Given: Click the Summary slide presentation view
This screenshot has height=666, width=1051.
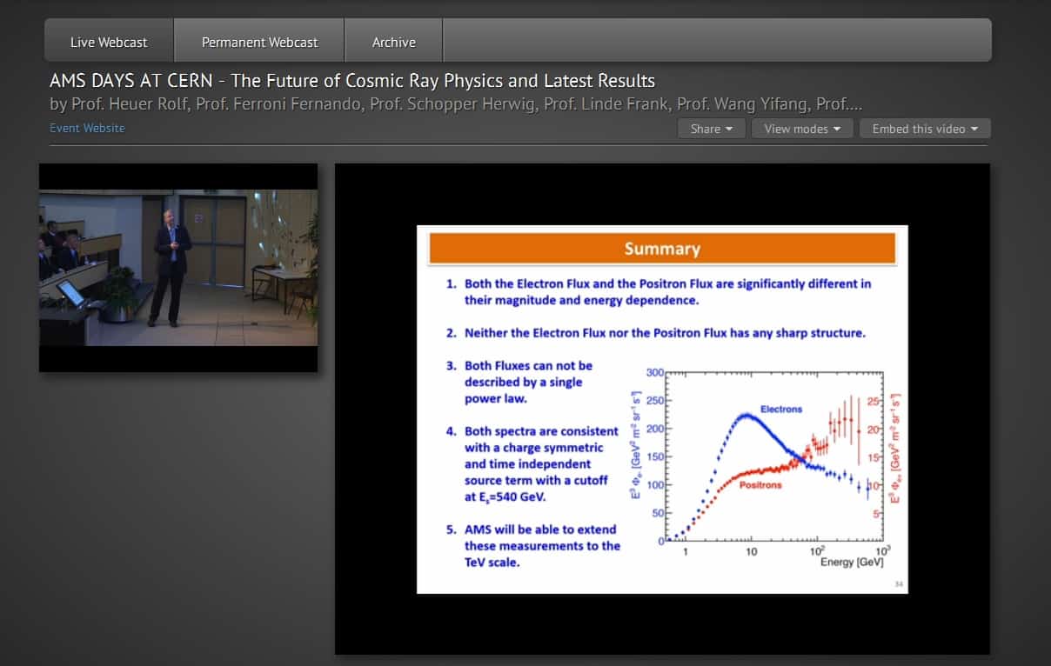Looking at the screenshot, I should (662, 409).
